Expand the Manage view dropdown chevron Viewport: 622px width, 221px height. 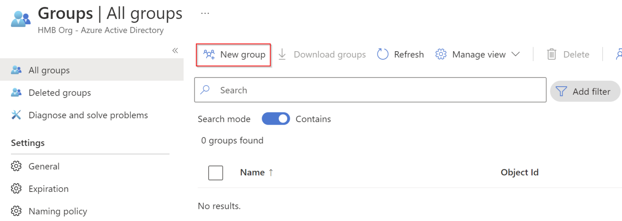click(515, 54)
